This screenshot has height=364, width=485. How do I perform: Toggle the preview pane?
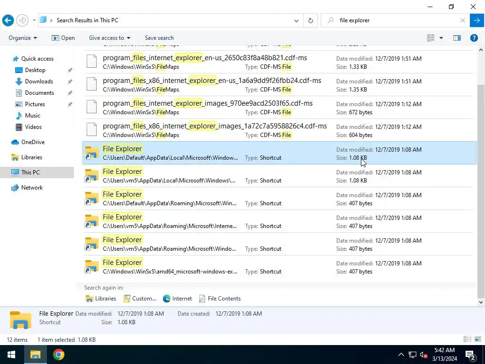[x=457, y=38]
